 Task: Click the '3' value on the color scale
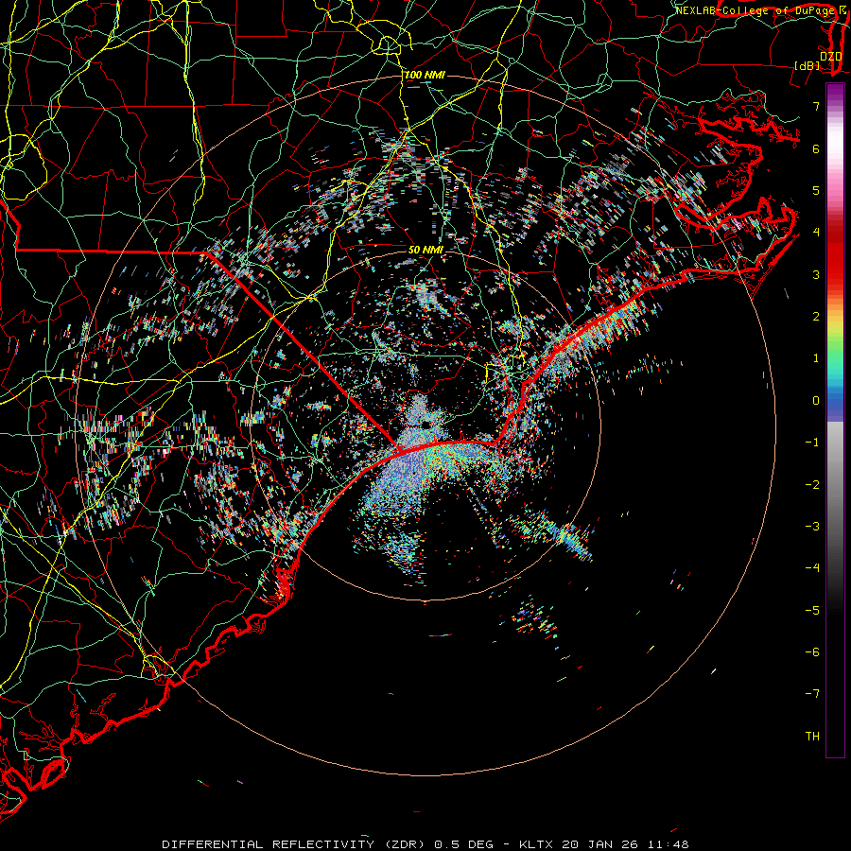tap(816, 274)
